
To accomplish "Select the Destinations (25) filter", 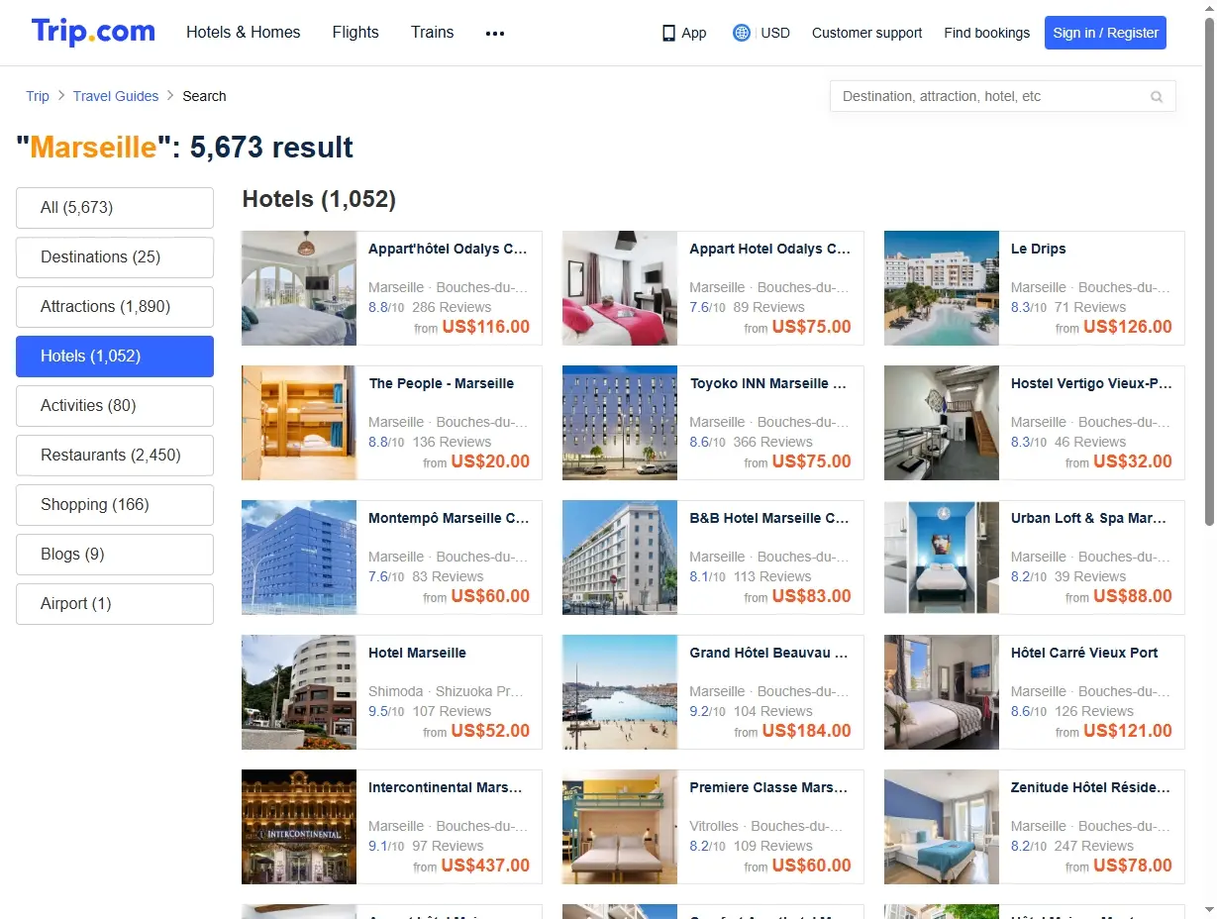I will pyautogui.click(x=115, y=257).
